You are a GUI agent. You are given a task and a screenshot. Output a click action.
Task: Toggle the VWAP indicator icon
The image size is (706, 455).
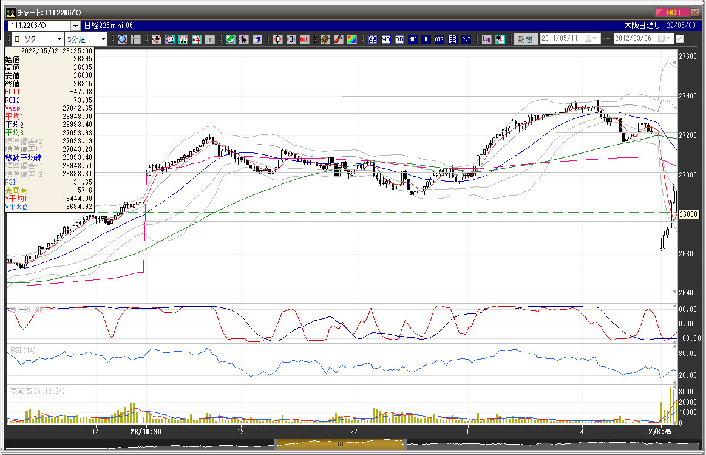pyautogui.click(x=372, y=39)
